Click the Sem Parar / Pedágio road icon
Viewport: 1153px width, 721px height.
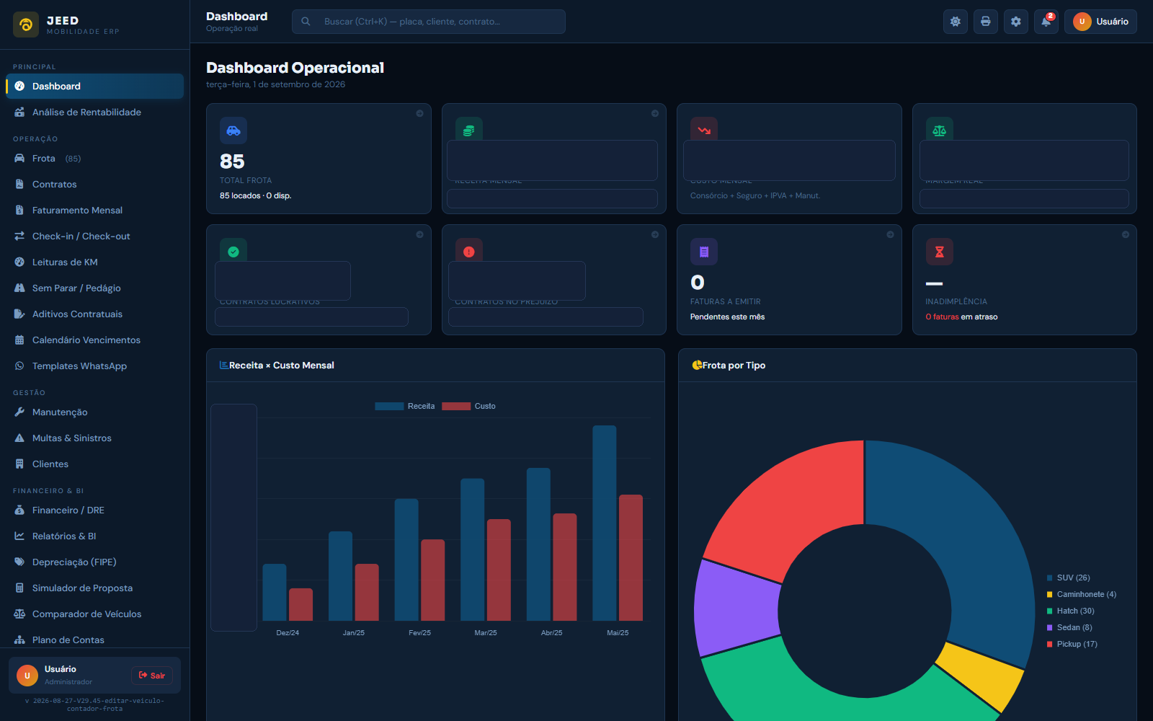tap(19, 288)
